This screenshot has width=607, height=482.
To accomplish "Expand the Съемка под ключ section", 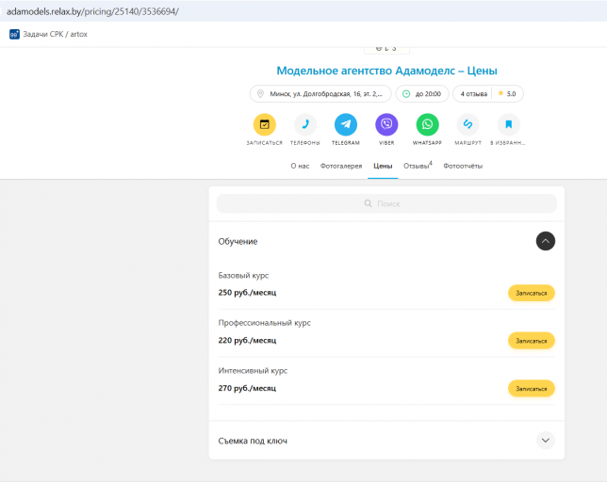I will click(x=546, y=441).
